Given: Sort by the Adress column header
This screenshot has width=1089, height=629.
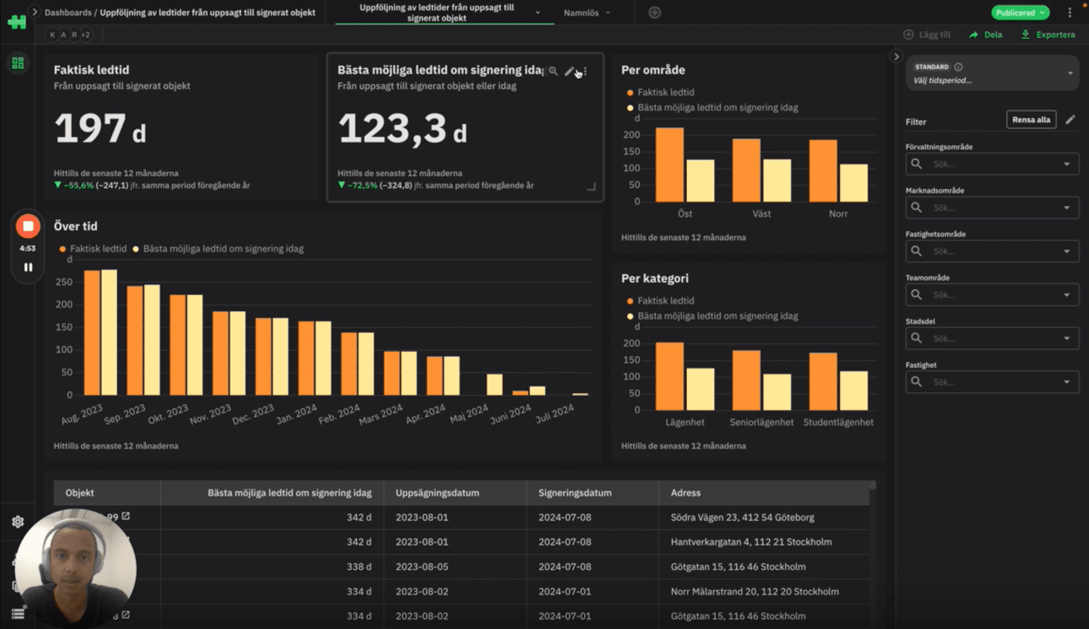Looking at the screenshot, I should [x=764, y=493].
